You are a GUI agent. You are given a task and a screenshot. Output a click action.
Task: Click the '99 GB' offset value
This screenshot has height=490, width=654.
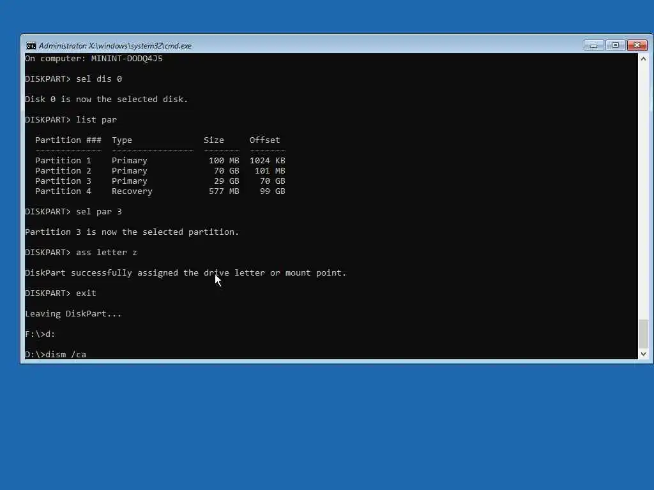click(x=273, y=191)
